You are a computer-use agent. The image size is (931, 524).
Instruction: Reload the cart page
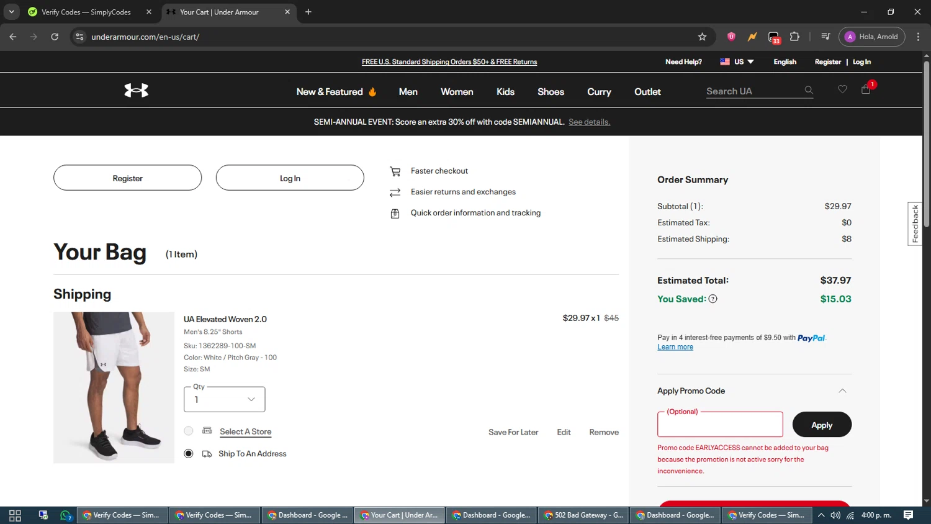coord(55,37)
